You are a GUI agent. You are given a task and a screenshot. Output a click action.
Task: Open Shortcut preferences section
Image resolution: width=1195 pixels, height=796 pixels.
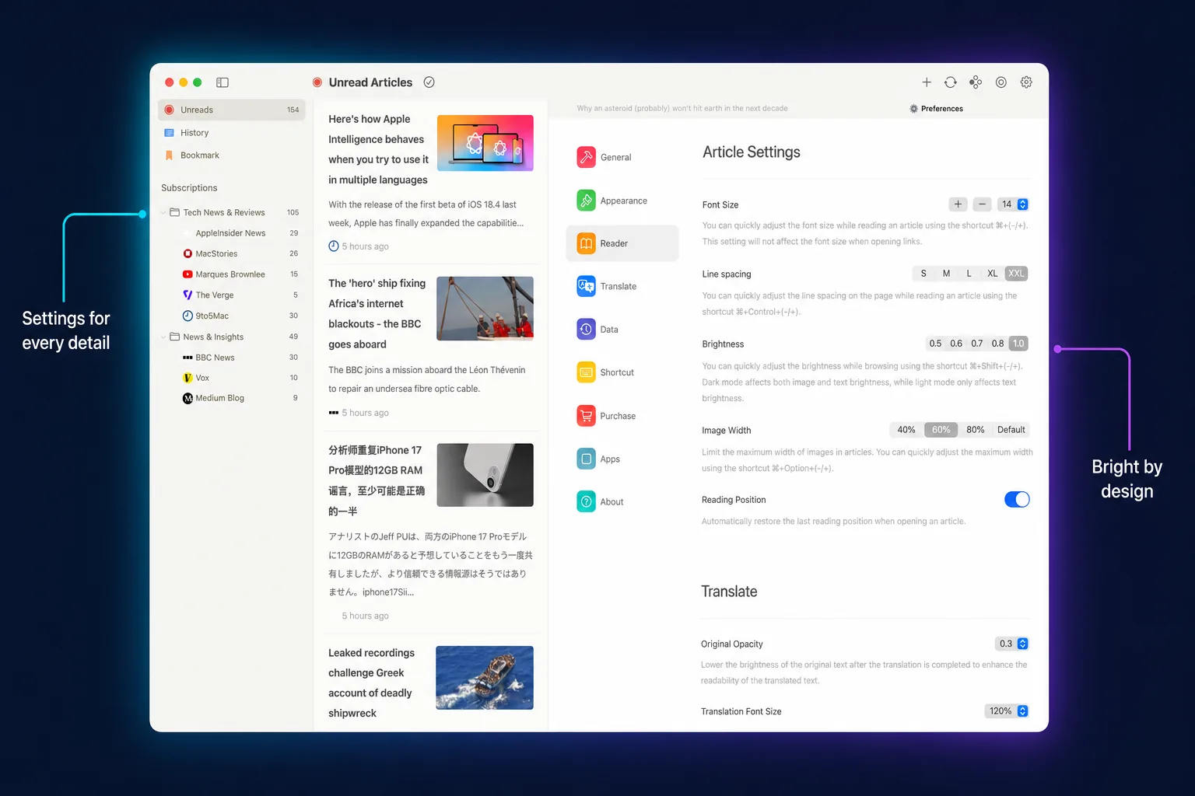(x=622, y=372)
